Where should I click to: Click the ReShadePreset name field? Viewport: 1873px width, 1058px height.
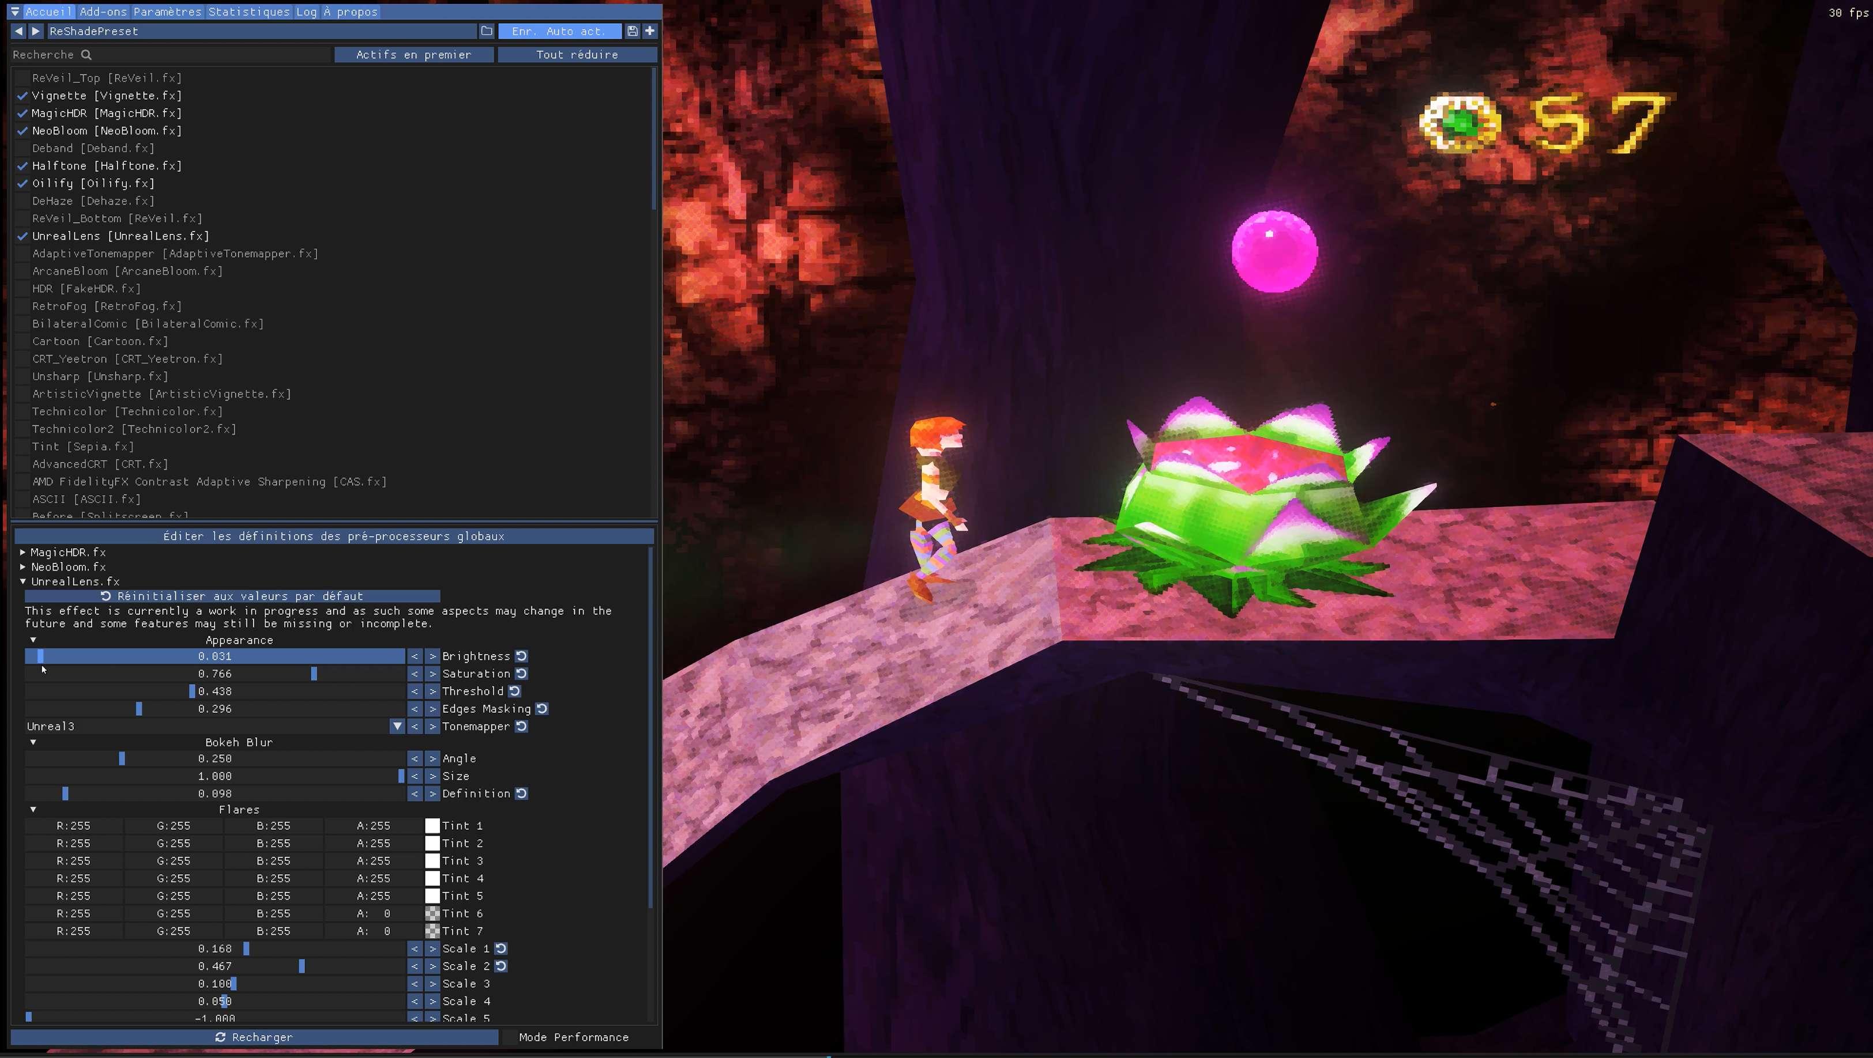[x=261, y=31]
